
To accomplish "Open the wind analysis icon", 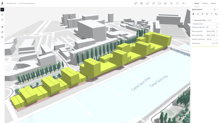I will tap(207, 14).
